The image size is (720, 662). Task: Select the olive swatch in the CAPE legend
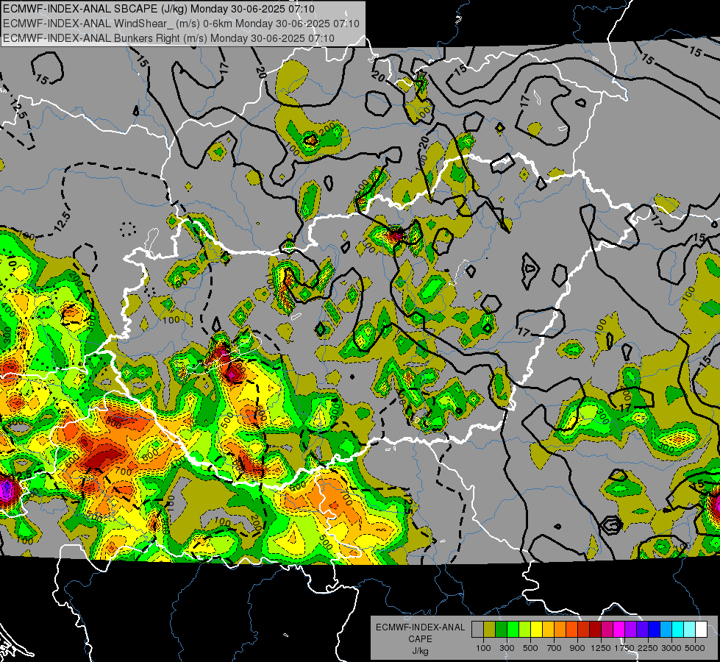pyautogui.click(x=489, y=630)
